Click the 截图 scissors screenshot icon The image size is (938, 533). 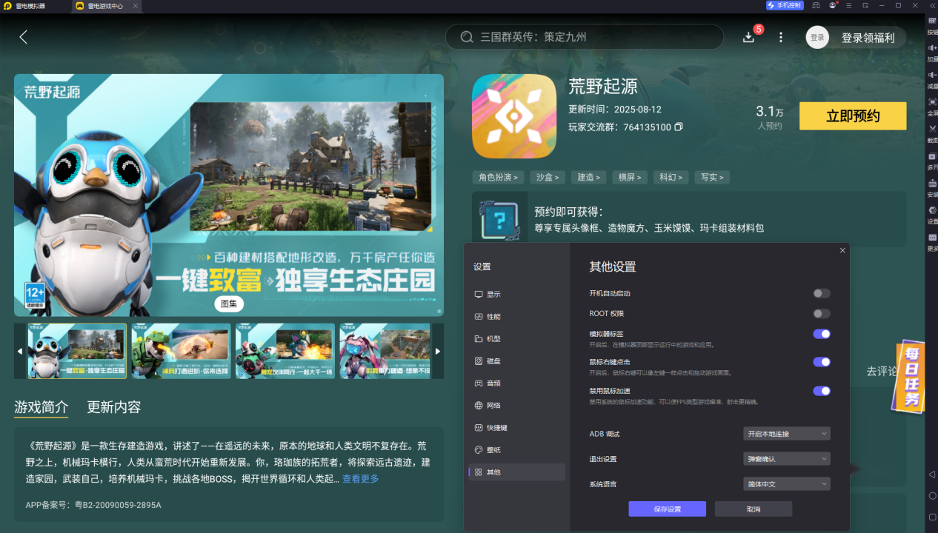932,128
